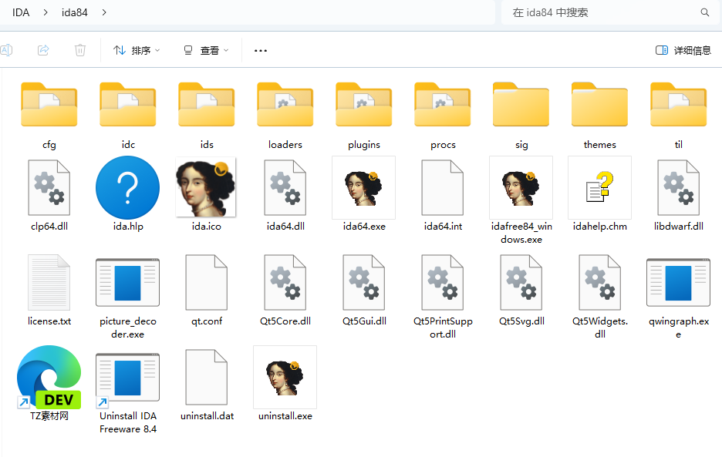Select the clp64.dll file icon
Viewport: 722px width, 457px height.
49,188
